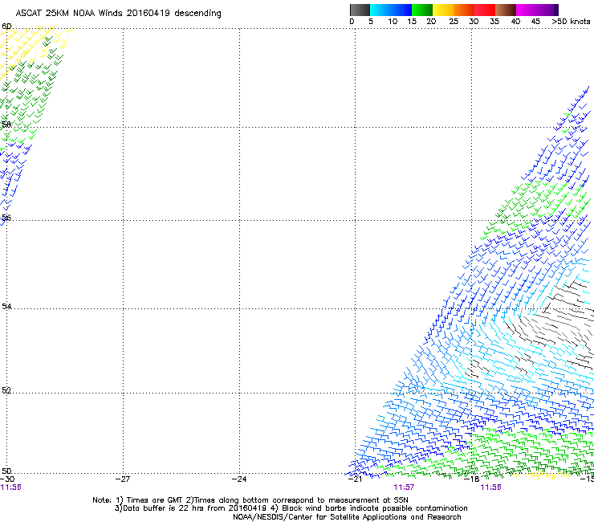Click the '5' color scale label
The height and width of the screenshot is (522, 594).
(371, 21)
